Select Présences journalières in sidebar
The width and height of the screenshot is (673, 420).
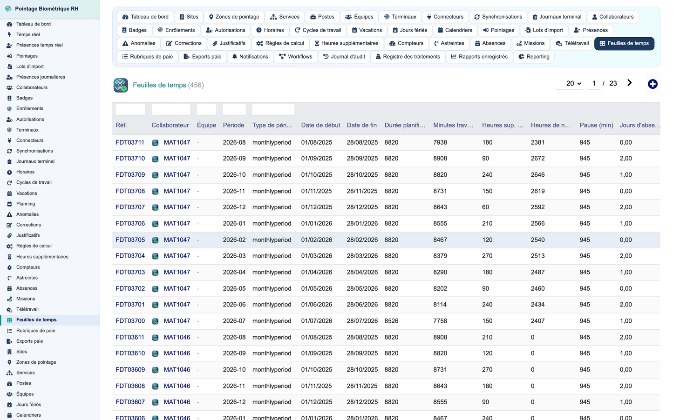click(41, 77)
